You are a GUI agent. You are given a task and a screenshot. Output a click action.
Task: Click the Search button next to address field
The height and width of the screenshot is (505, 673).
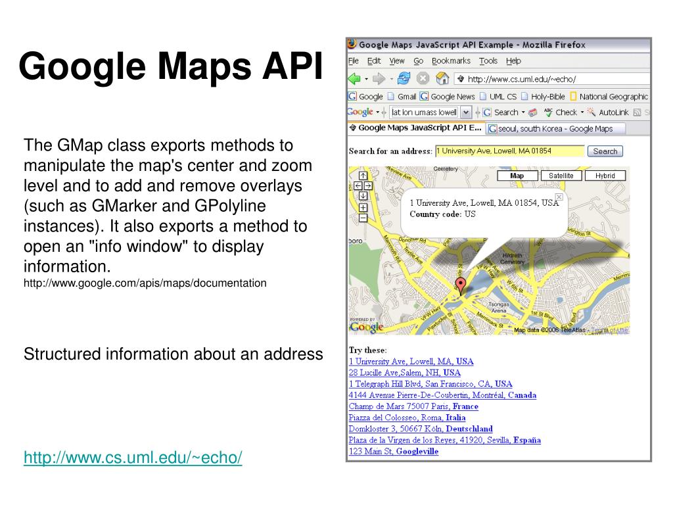click(x=605, y=151)
